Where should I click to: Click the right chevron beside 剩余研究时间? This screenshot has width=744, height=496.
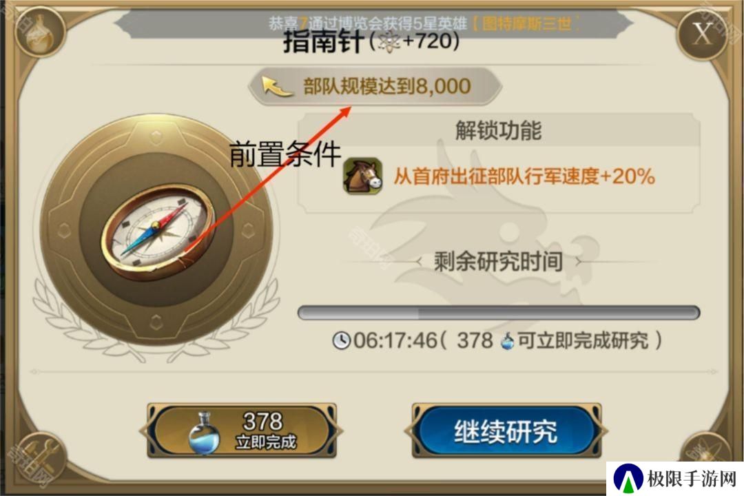pyautogui.click(x=577, y=261)
